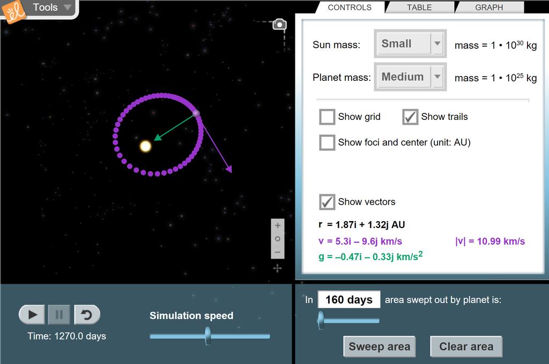Enable the Show grid checkbox
Image resolution: width=549 pixels, height=364 pixels.
click(327, 117)
